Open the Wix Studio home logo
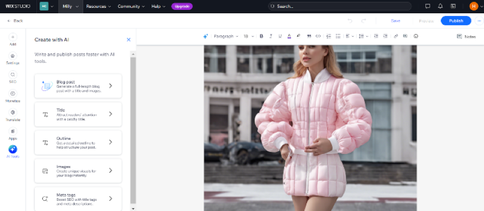This screenshot has height=211, width=484. coord(18,6)
